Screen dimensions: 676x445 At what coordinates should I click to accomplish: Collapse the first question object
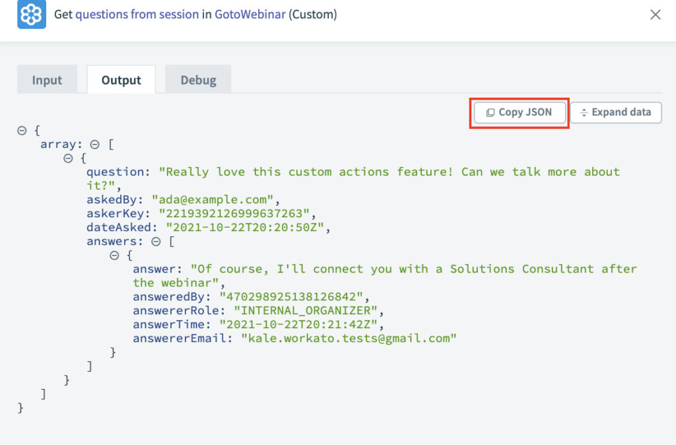(x=67, y=158)
